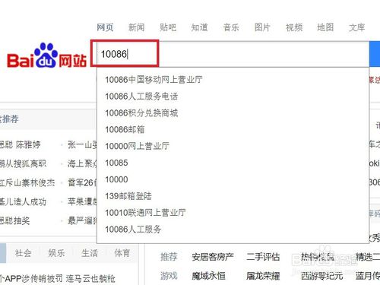Go to the 音乐 tab
The image size is (380, 285).
pos(231,27)
